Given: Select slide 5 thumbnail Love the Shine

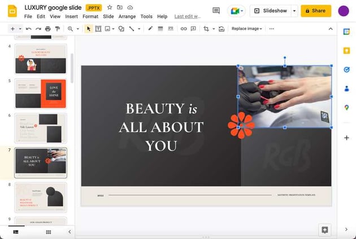Looking at the screenshot, I should pos(40,94).
